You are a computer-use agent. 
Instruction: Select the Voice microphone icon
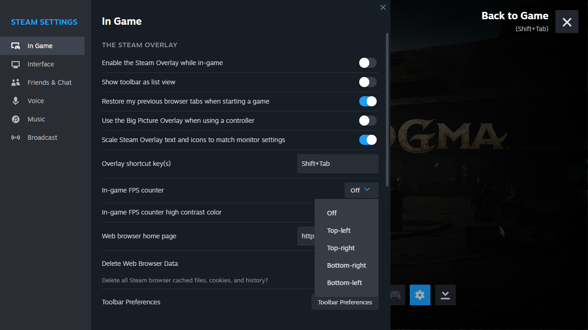[16, 101]
